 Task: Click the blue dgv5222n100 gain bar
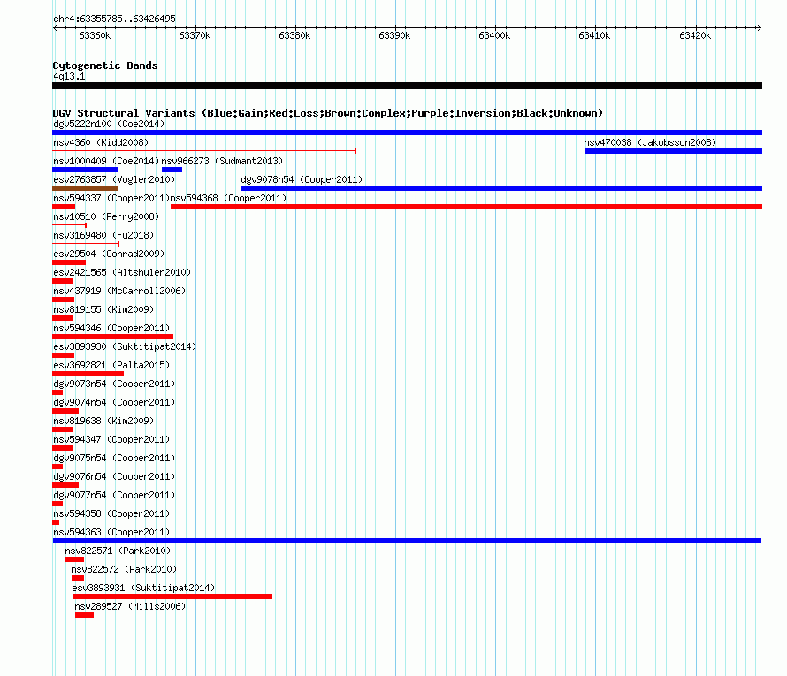tap(407, 133)
